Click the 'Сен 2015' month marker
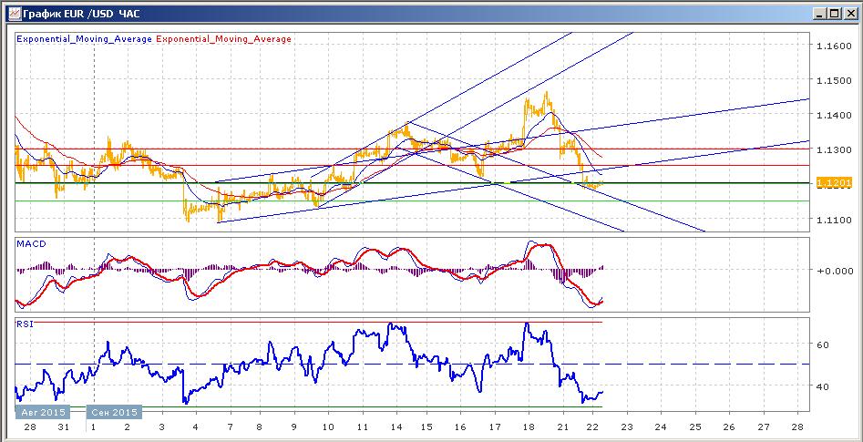 coord(115,412)
